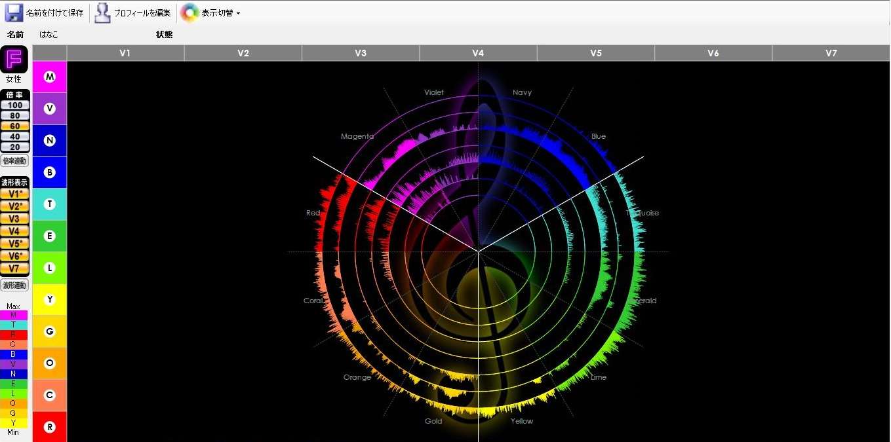The image size is (891, 442).
Task: Open the profile edit (プロフィールを編集) icon
Action: (102, 12)
